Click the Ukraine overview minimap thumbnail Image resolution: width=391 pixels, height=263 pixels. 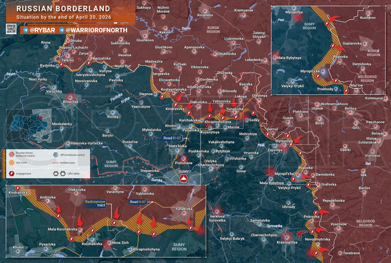pos(29,126)
